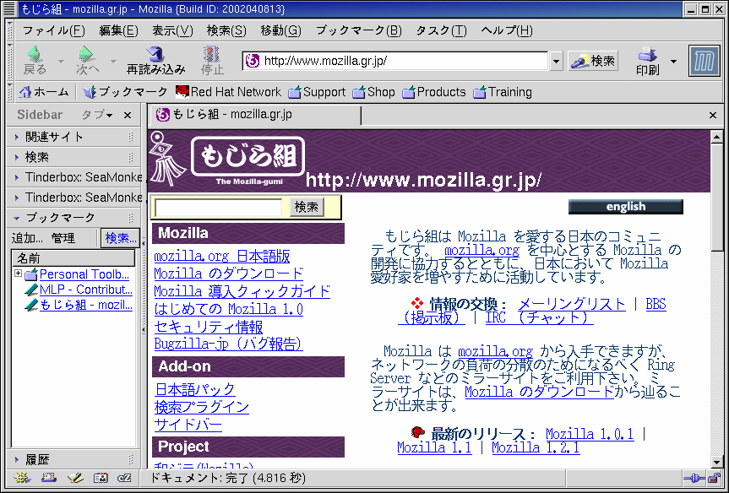Click the Print (印刷) printer icon
Screen dimensions: 729x493
point(647,54)
